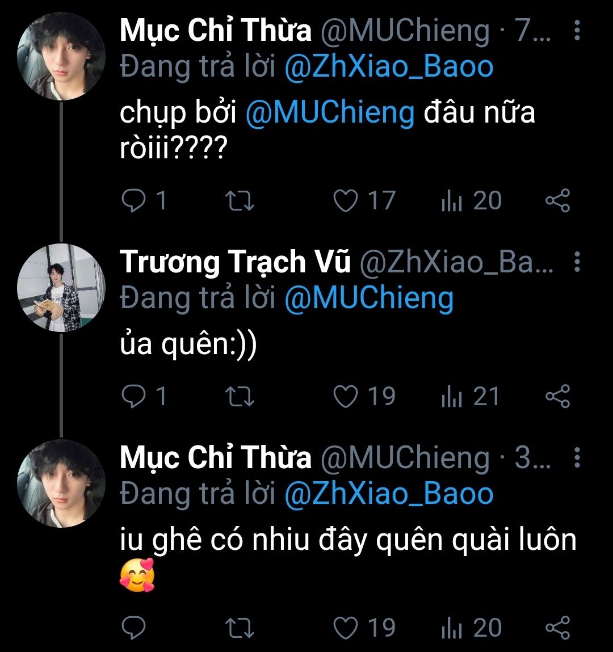The image size is (613, 652).
Task: Retweet Trương Trạch Vũ's 'ủa quên' tweet
Action: click(240, 397)
